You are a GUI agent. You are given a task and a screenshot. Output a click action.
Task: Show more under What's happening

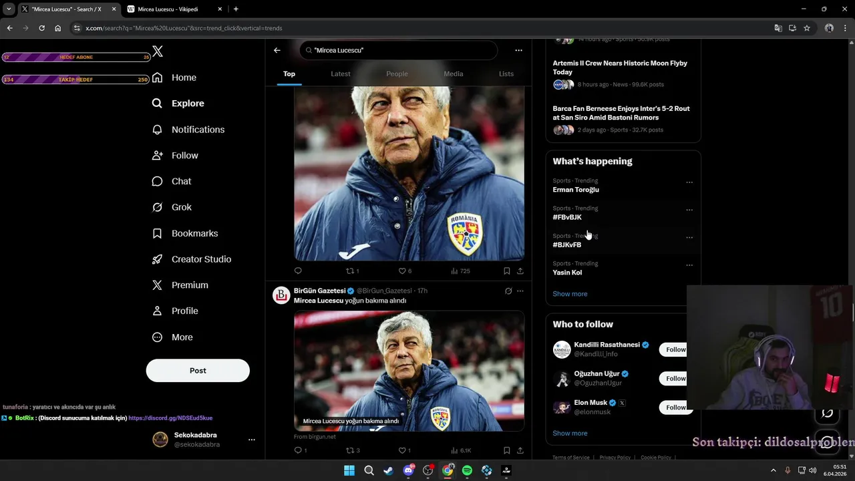tap(570, 294)
